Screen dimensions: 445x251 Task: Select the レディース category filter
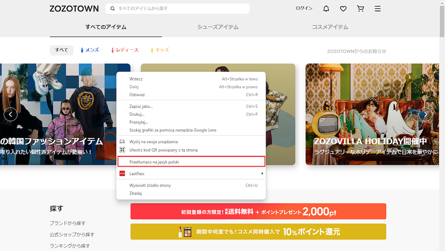(125, 50)
